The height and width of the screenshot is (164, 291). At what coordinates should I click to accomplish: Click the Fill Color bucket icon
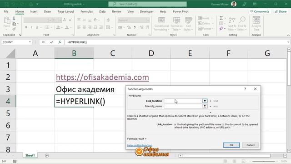coord(58,27)
